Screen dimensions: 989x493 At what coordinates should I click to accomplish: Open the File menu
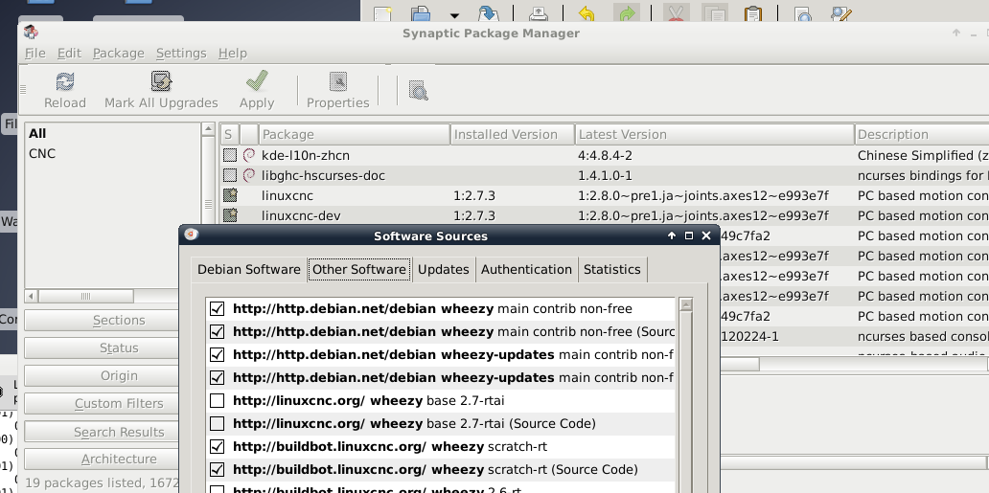coord(34,54)
